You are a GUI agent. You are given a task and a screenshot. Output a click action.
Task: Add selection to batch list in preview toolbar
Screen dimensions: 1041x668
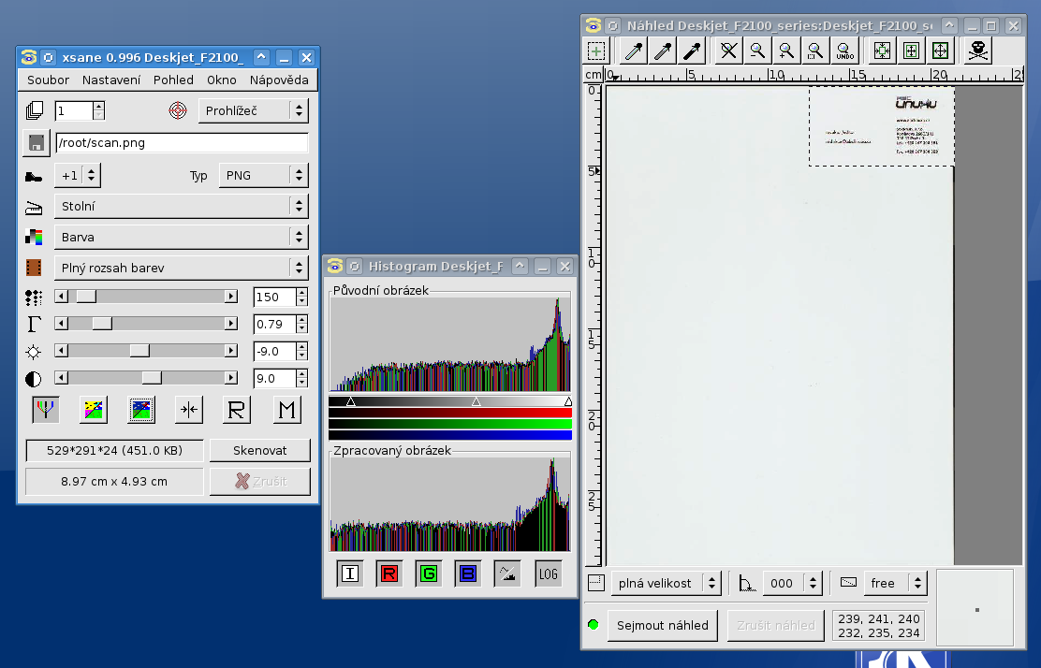596,51
